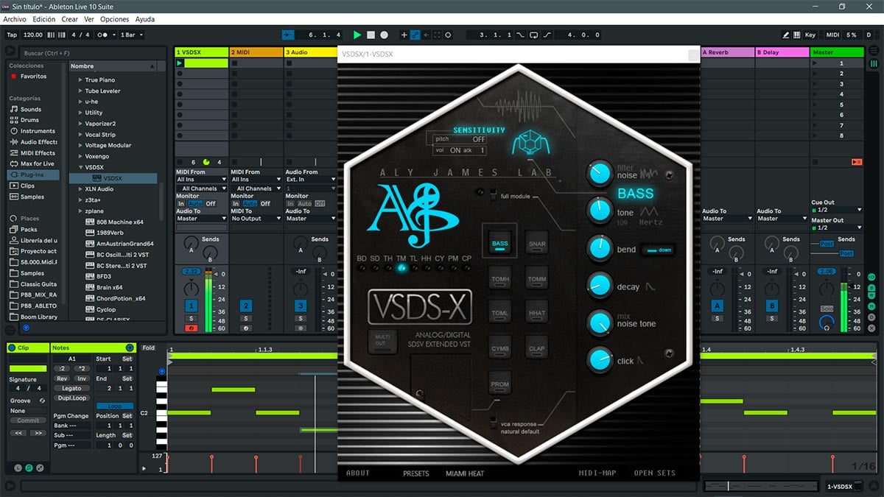Open MIDI To dropdown on 2 MIDI
Screen dimensions: 884x497
coord(256,218)
